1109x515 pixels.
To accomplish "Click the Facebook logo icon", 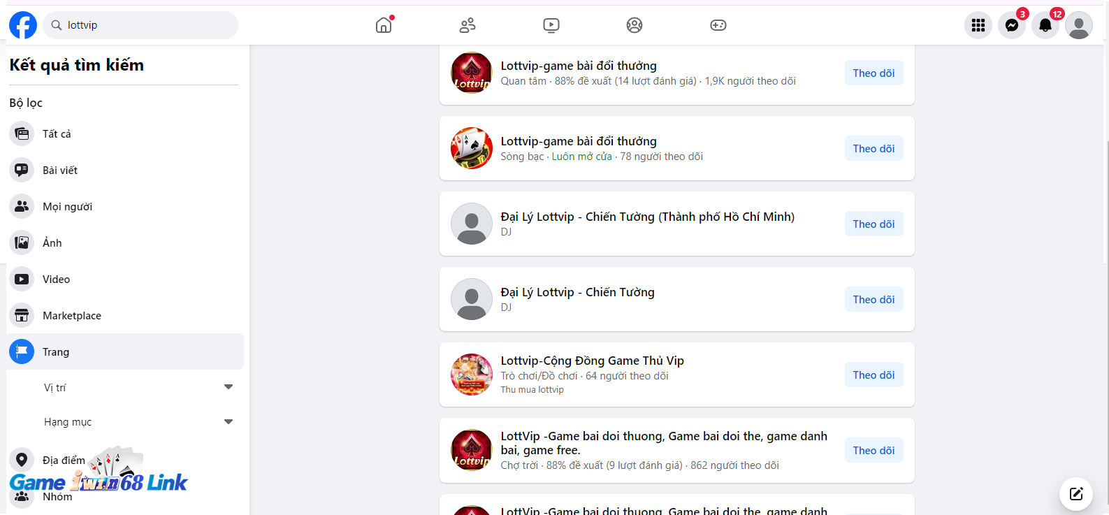I will pos(23,25).
